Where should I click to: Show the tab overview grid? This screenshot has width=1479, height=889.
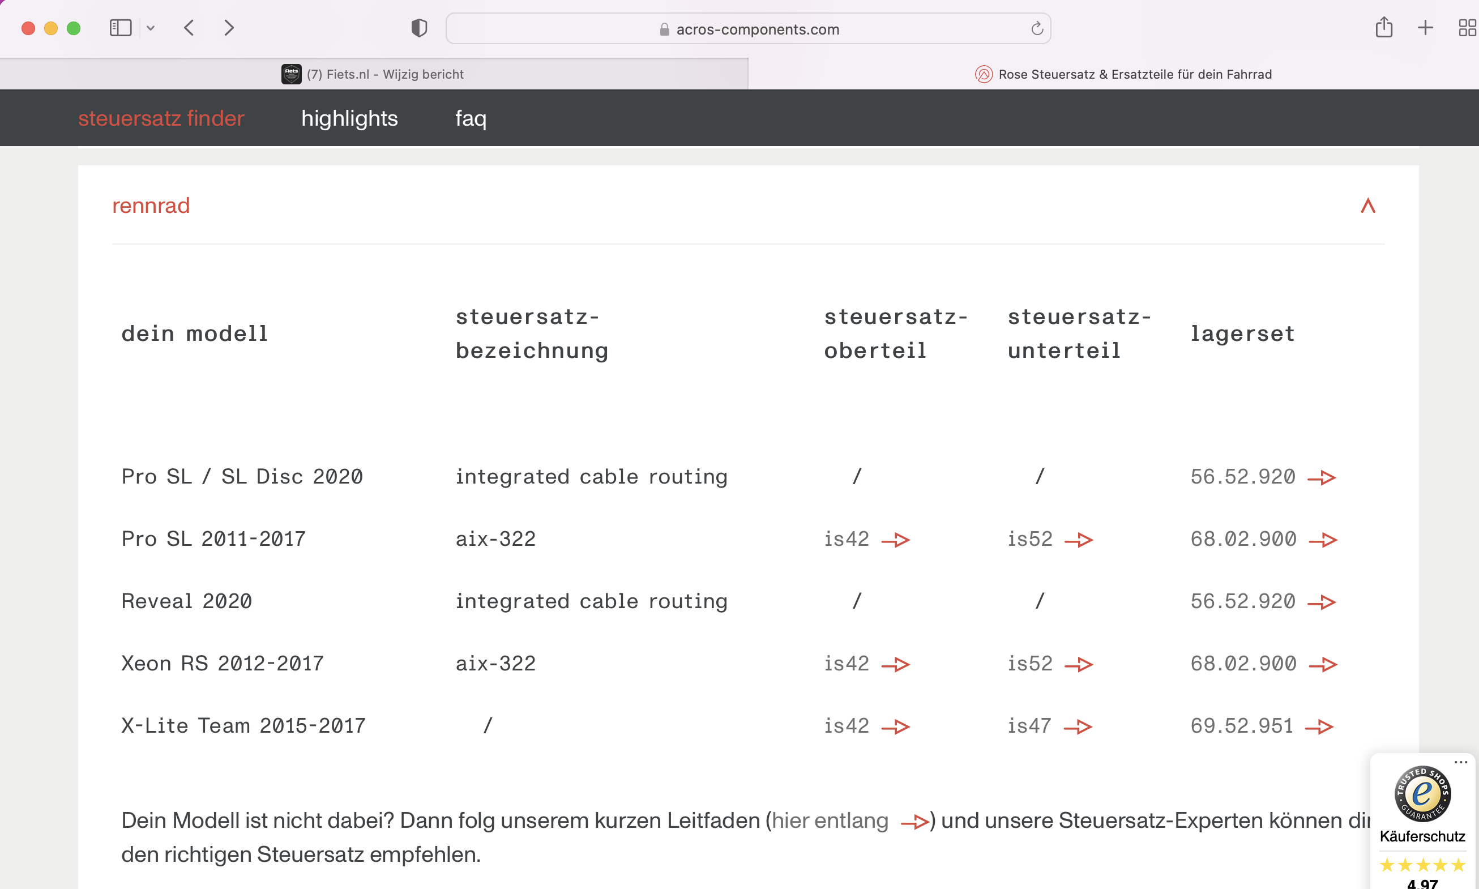point(1466,28)
